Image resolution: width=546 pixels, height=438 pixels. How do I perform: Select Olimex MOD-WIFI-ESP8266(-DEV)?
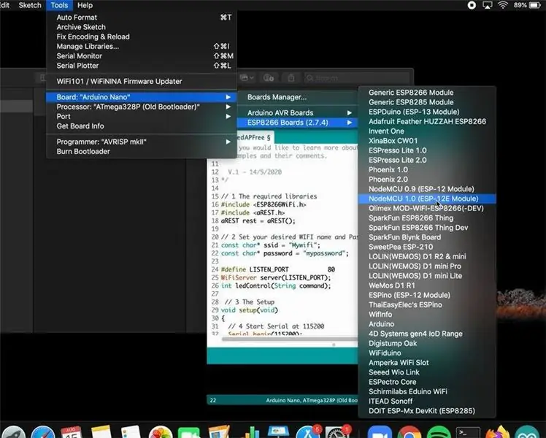click(427, 208)
